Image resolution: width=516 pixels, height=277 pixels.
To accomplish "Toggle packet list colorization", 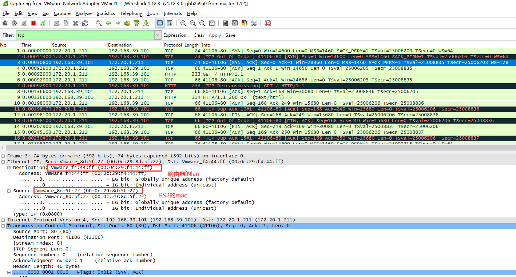I will point(160,23).
